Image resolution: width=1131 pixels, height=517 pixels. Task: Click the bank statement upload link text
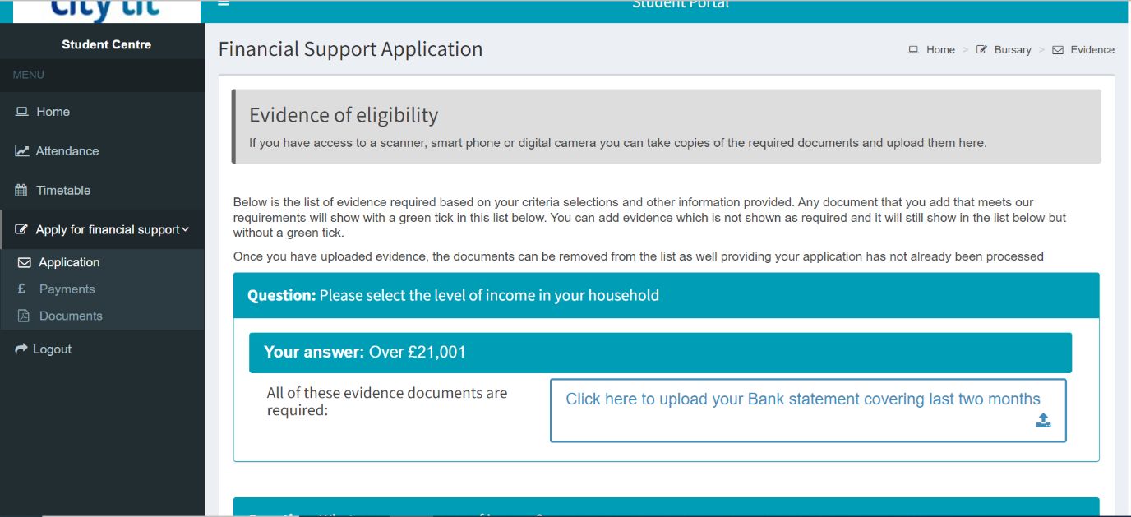pyautogui.click(x=802, y=399)
